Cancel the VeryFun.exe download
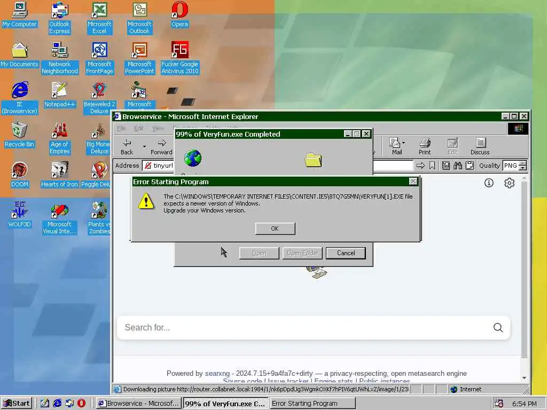 [346, 253]
